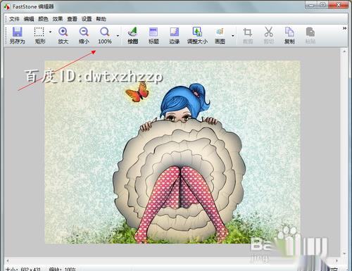
Task: Click the vertical scrollbar up arrow
Action: tap(344, 51)
